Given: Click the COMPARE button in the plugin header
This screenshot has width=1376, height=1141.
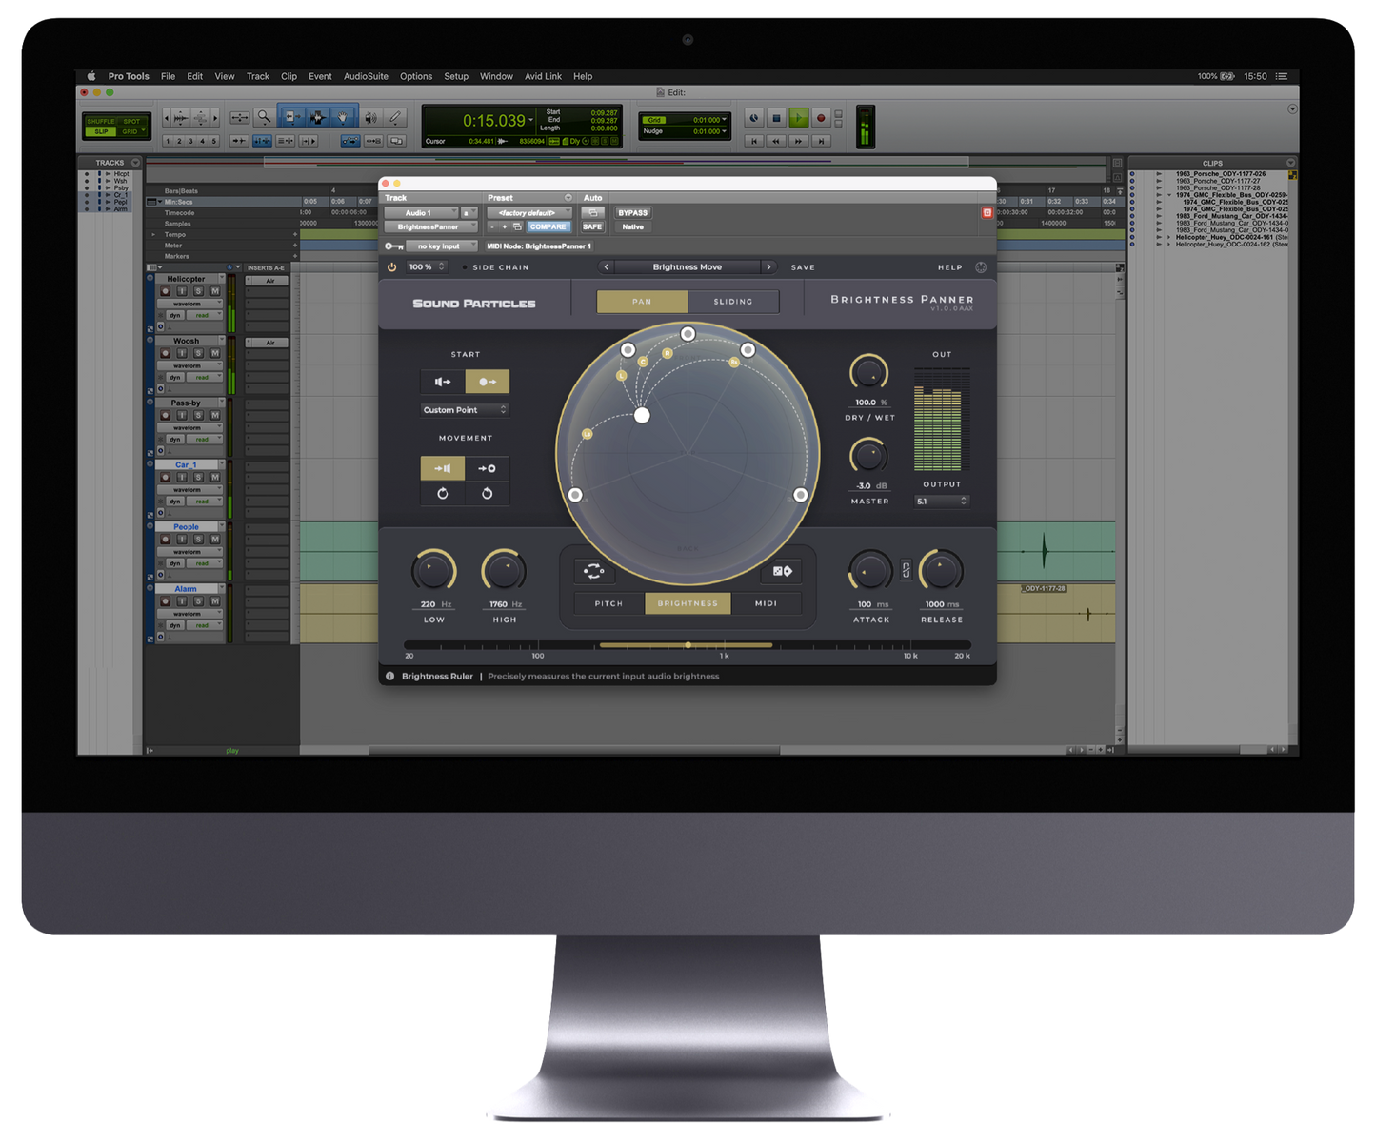Looking at the screenshot, I should pyautogui.click(x=549, y=227).
